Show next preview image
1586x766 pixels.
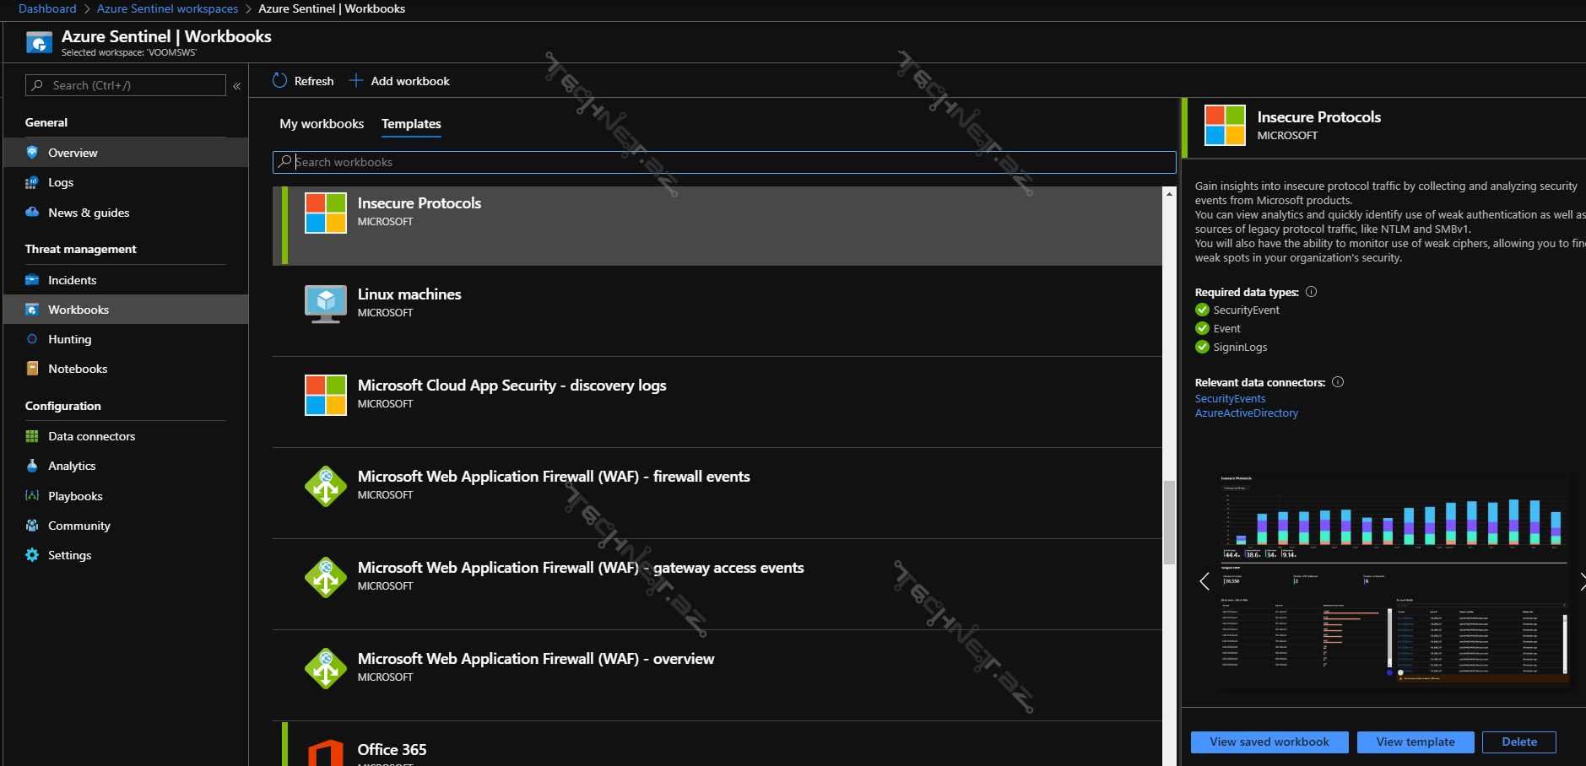tap(1581, 581)
